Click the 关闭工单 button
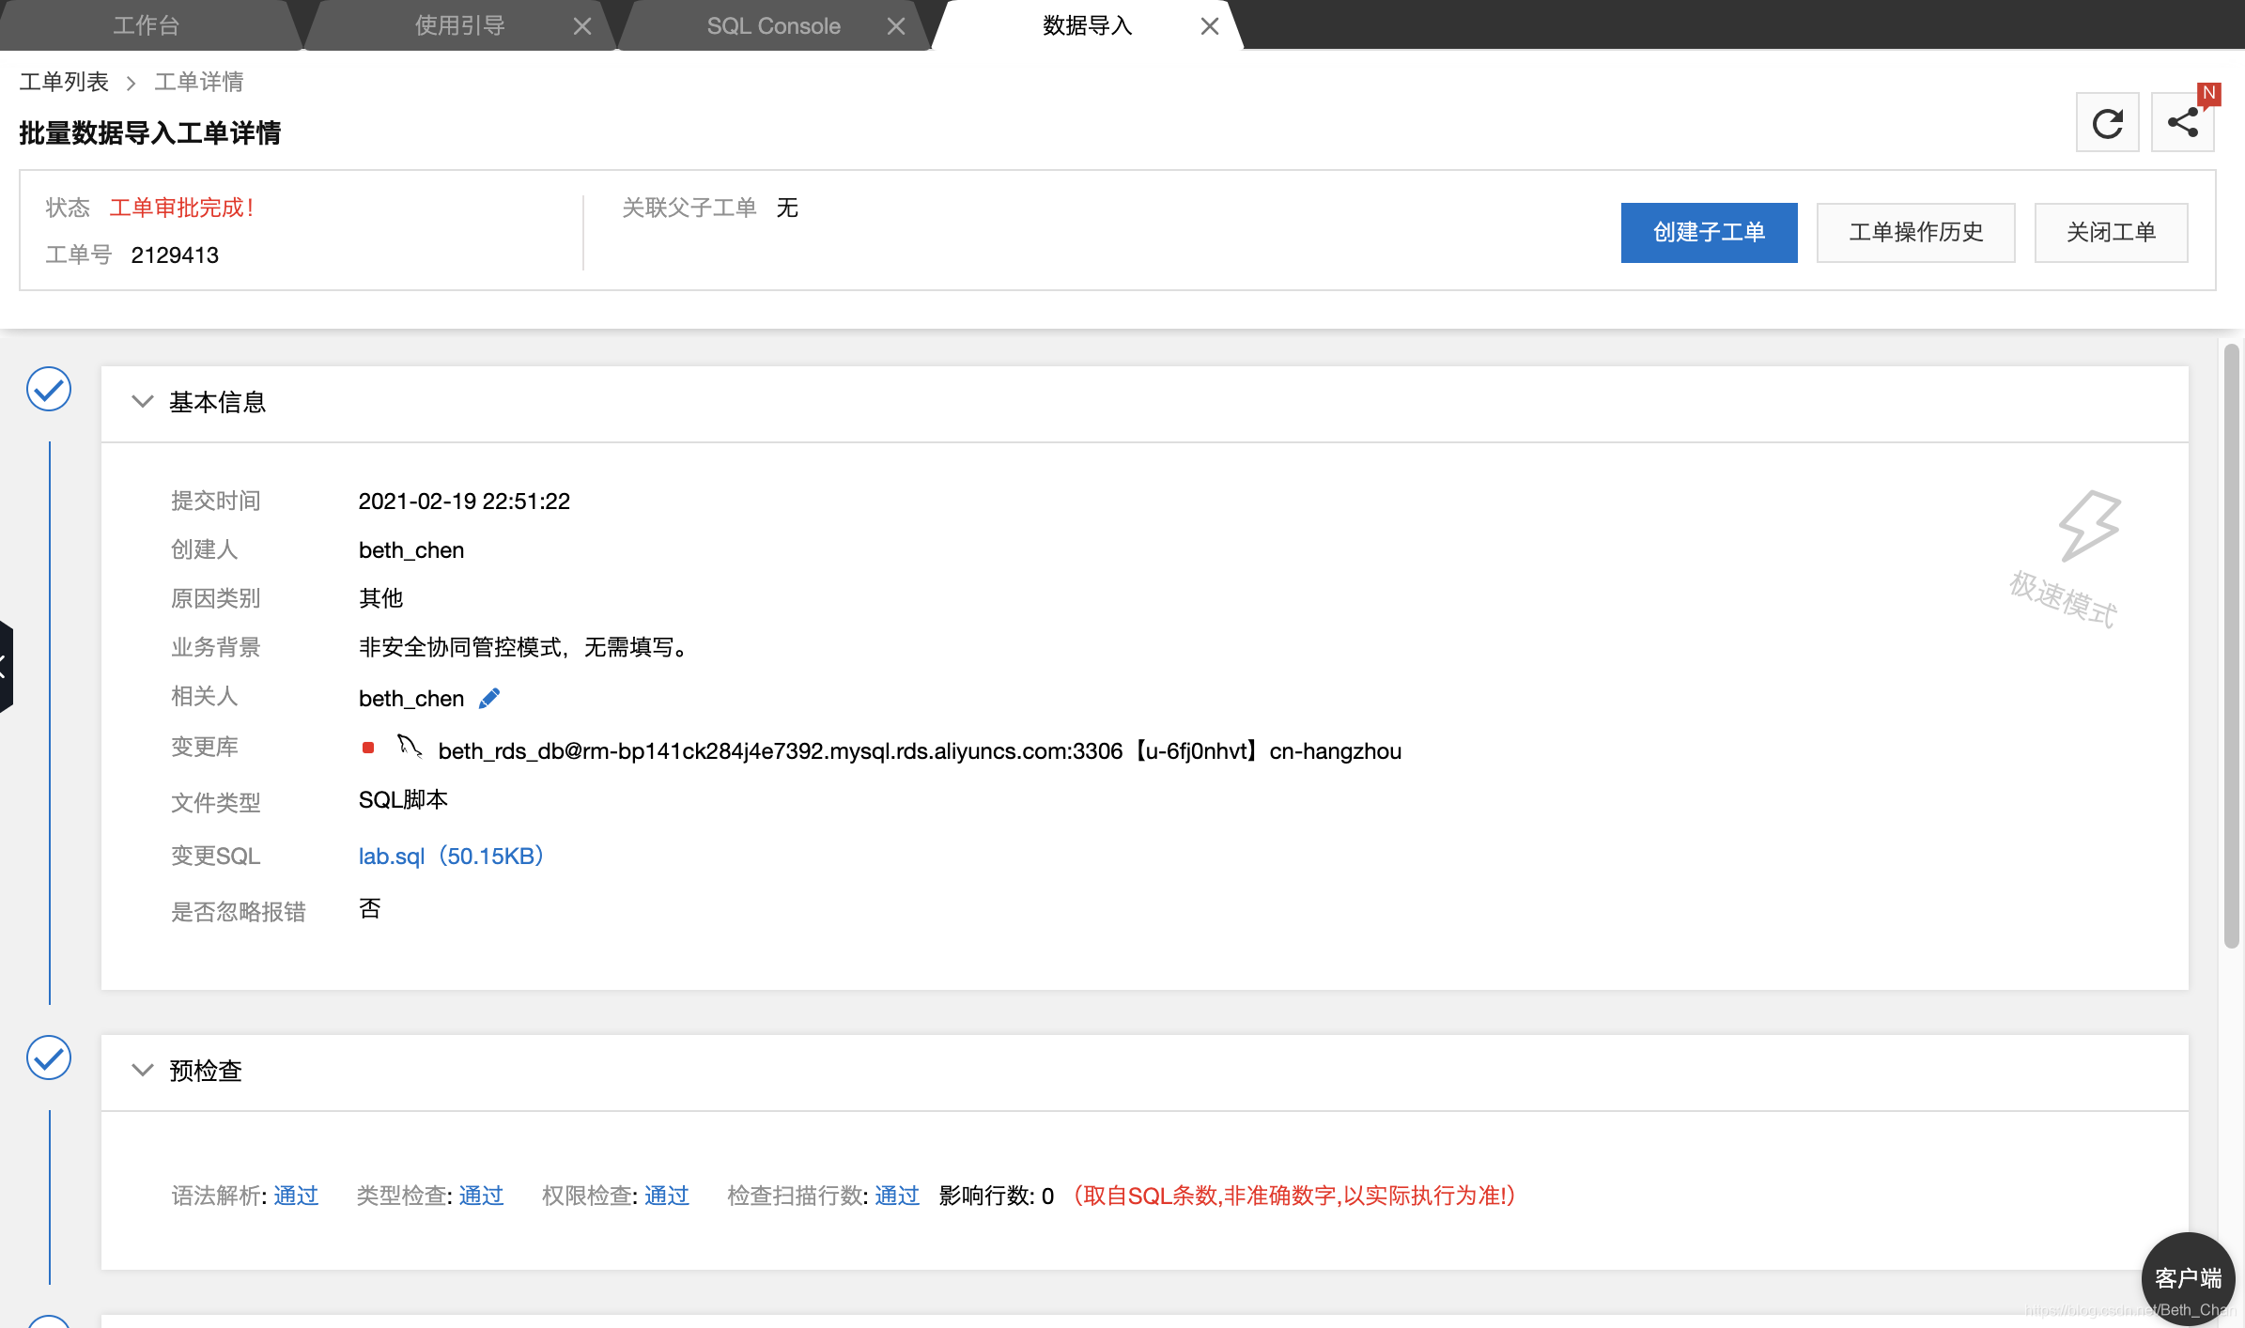The height and width of the screenshot is (1328, 2245). click(x=2110, y=232)
